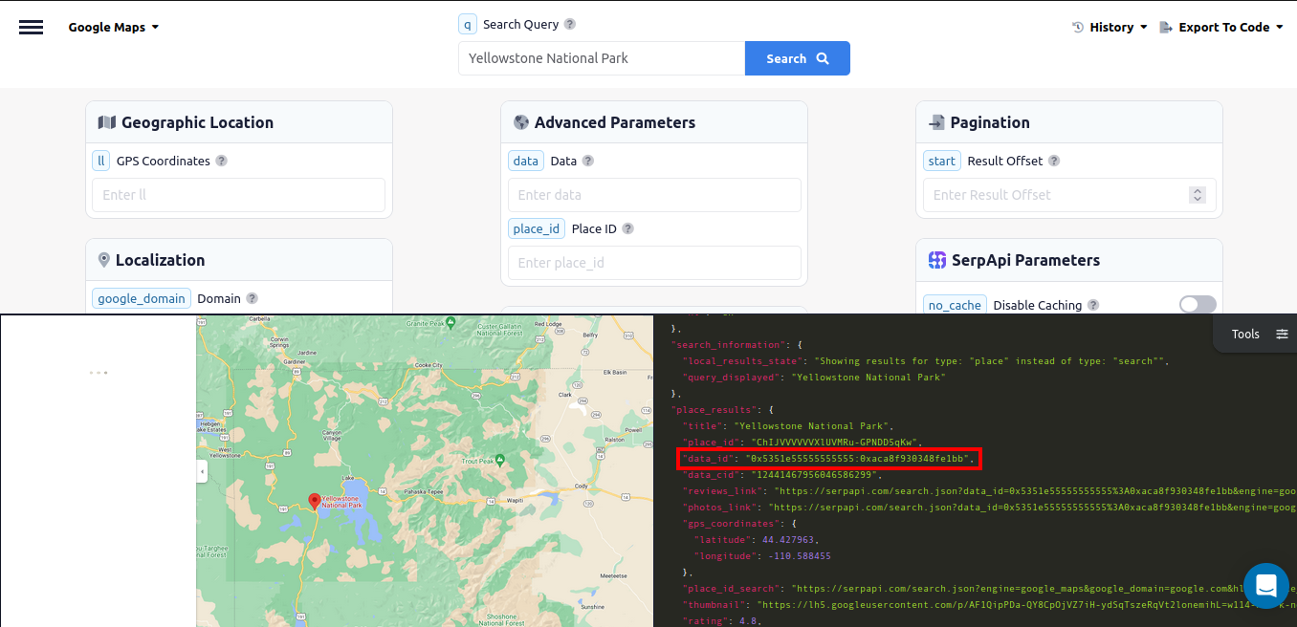Open the reviews_link URL

coord(1035,490)
